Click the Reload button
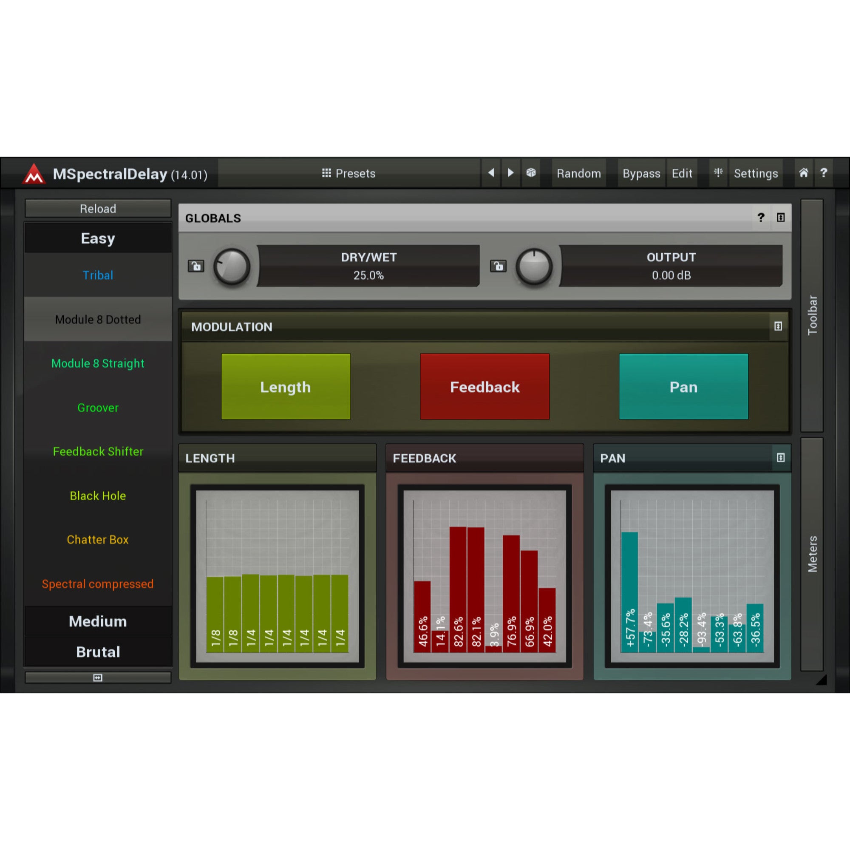The image size is (850, 850). pos(98,209)
